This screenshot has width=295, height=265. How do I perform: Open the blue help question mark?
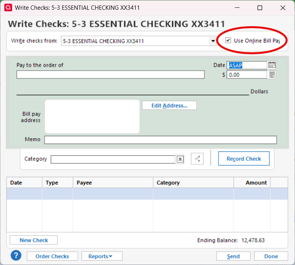(16, 255)
